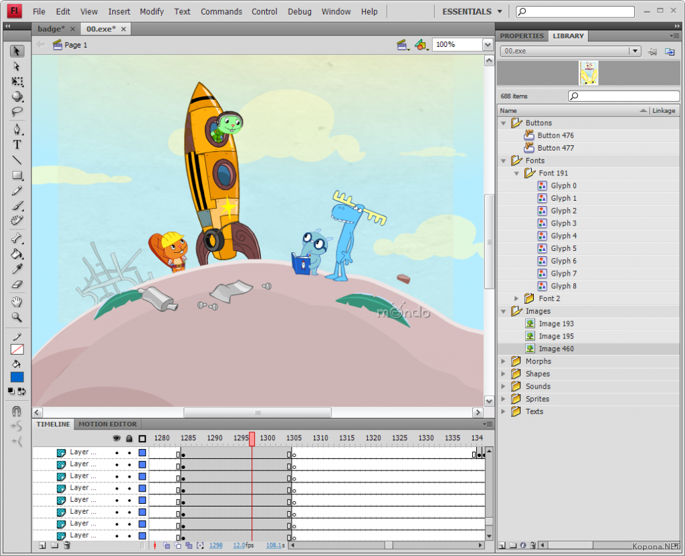Switch to the Motion Editor tab

(x=107, y=424)
